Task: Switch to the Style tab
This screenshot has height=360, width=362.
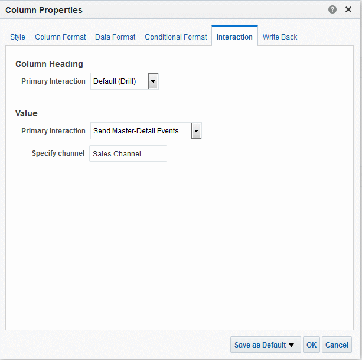Action: [18, 37]
